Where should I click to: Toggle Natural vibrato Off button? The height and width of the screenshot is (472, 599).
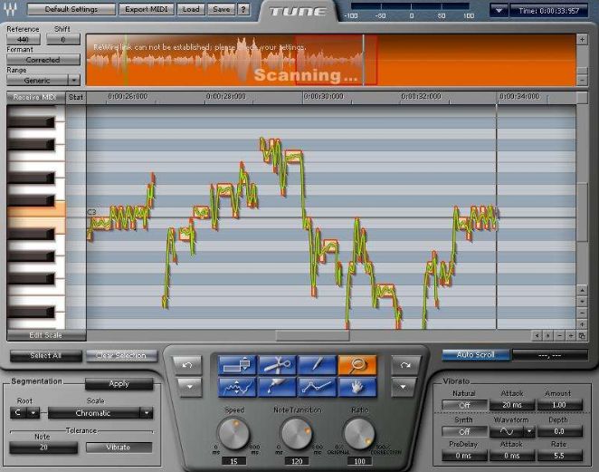[464, 405]
